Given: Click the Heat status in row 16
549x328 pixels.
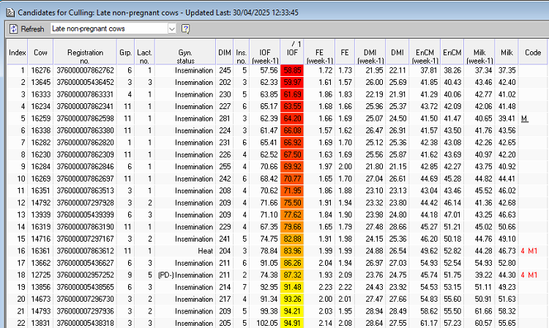Looking at the screenshot, I should (205, 250).
